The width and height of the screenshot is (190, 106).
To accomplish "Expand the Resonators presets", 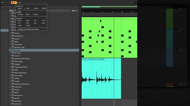I will 10,95.
